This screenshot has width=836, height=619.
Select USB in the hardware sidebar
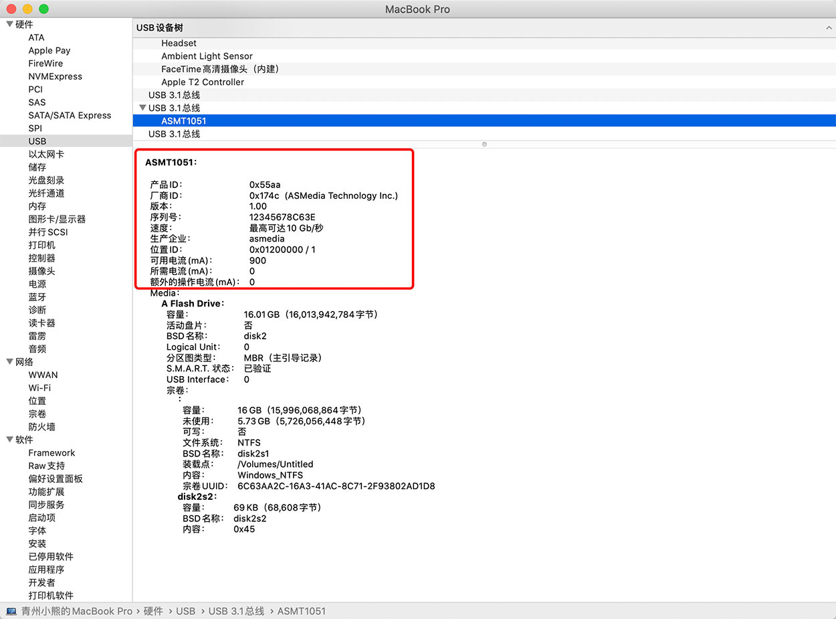click(37, 141)
